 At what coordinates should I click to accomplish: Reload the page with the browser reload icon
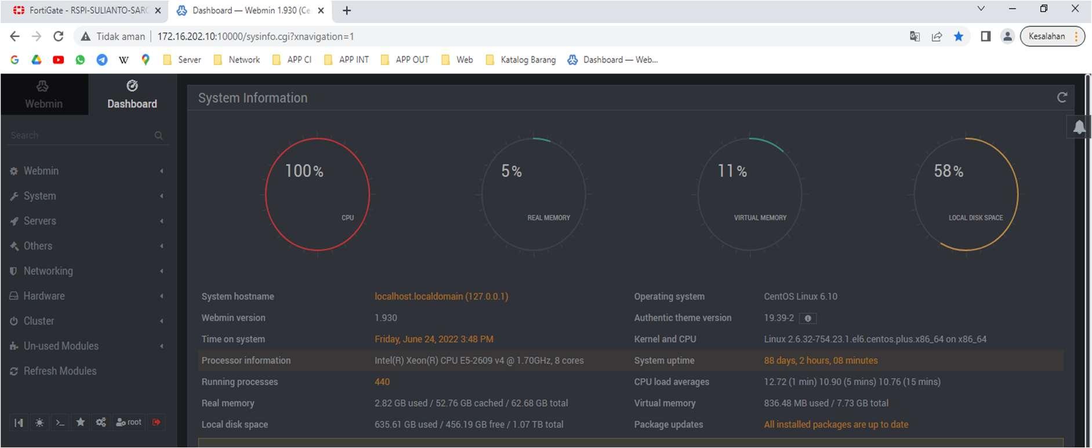(x=58, y=37)
